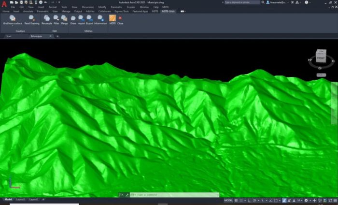Click the Draw grid utility
Image resolution: width=338 pixels, height=205 pixels.
(73, 20)
